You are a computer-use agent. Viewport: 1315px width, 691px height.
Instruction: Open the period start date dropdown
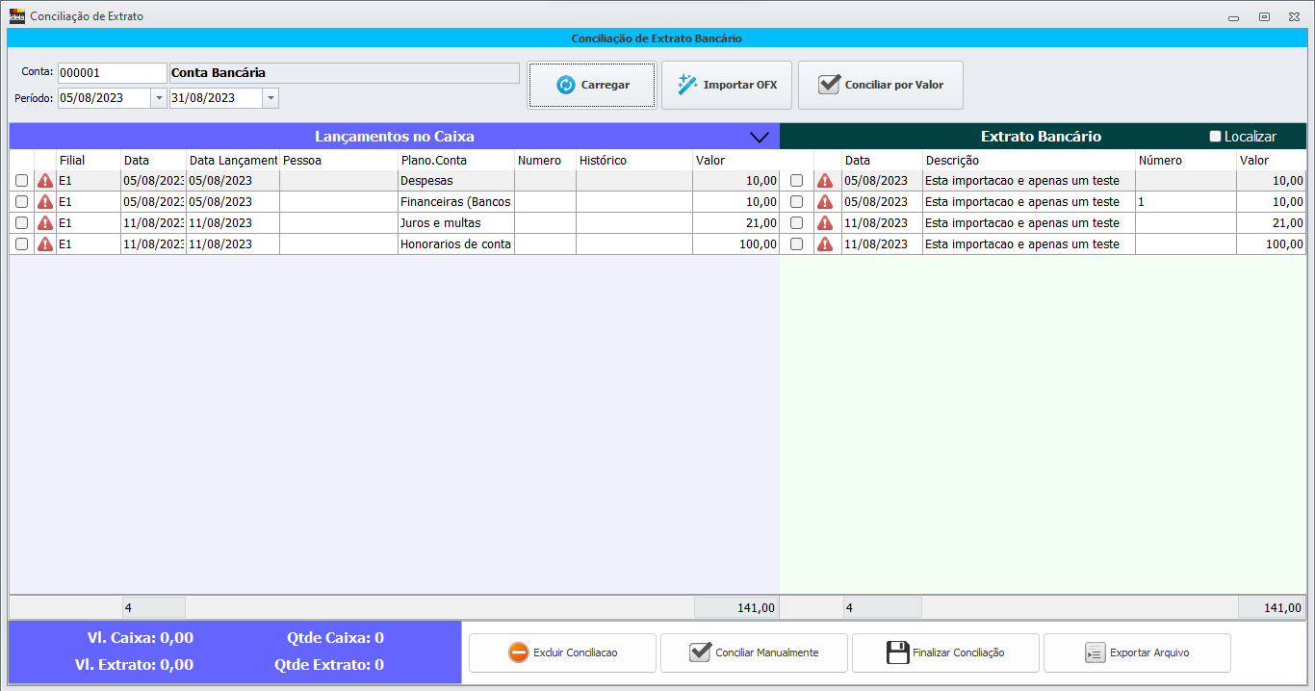(159, 98)
